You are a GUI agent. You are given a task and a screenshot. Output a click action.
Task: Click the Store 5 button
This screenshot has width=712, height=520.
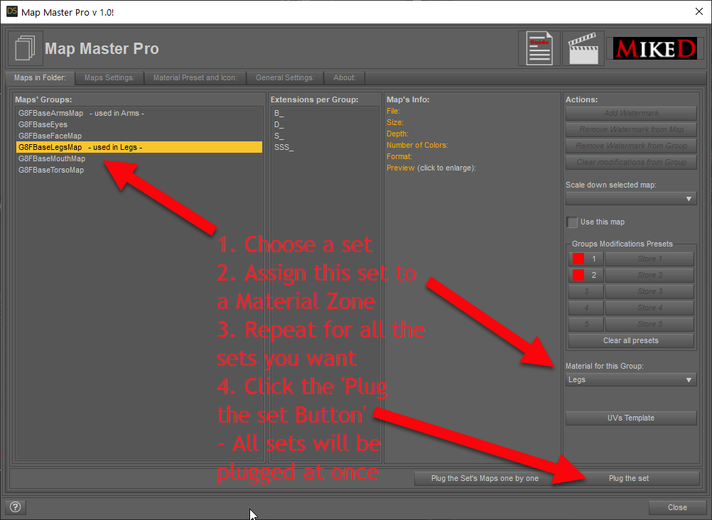tap(649, 324)
